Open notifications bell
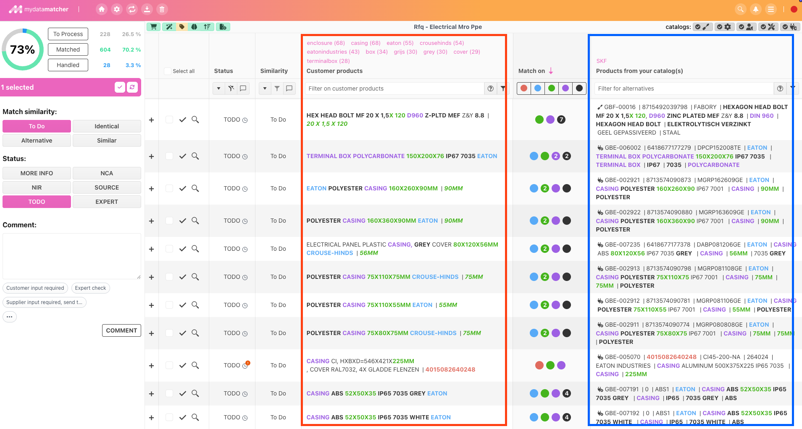Image resolution: width=802 pixels, height=429 pixels. [x=756, y=9]
